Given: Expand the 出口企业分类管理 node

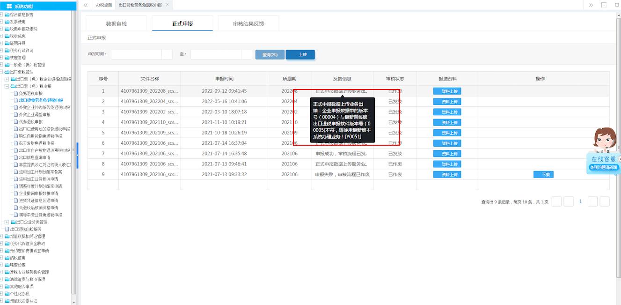Looking at the screenshot, I should point(7,222).
